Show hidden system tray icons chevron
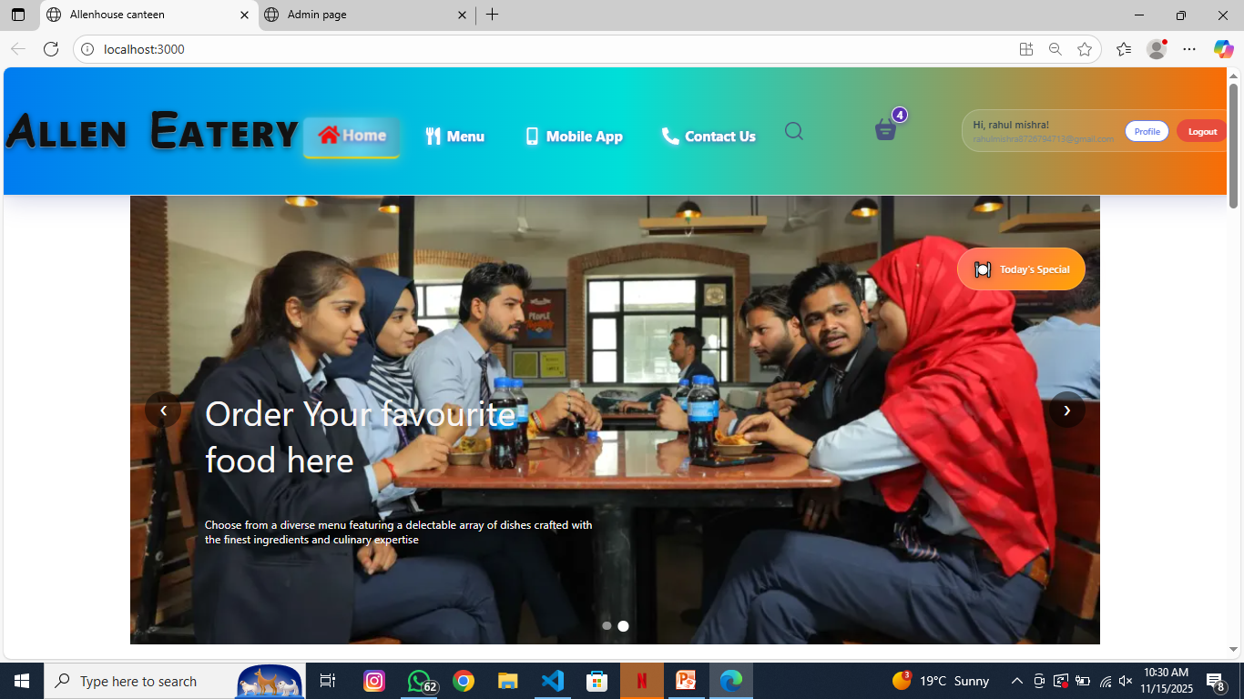Image resolution: width=1244 pixels, height=699 pixels. pyautogui.click(x=1016, y=681)
